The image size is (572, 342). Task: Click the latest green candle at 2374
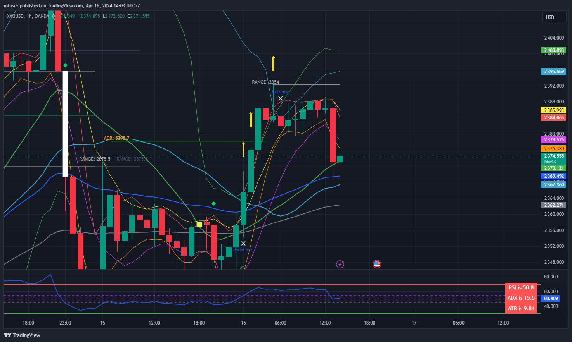coord(340,159)
